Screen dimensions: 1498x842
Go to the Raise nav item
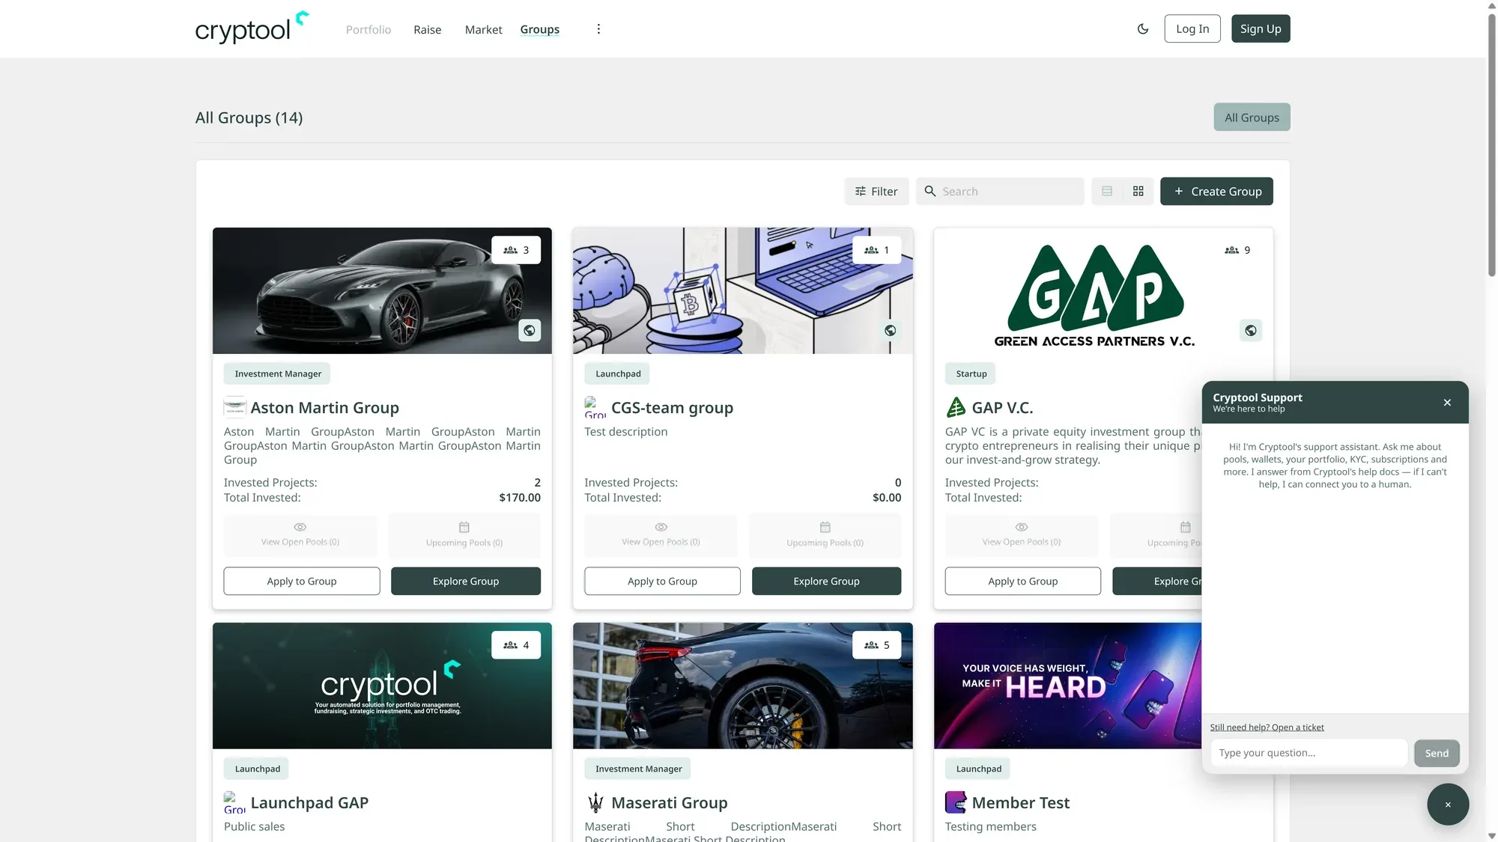point(428,29)
